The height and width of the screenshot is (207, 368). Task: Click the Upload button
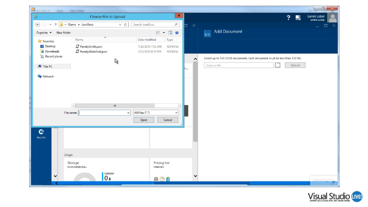point(295,65)
